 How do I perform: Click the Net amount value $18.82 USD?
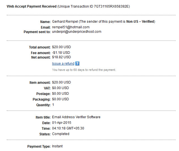click(61, 57)
